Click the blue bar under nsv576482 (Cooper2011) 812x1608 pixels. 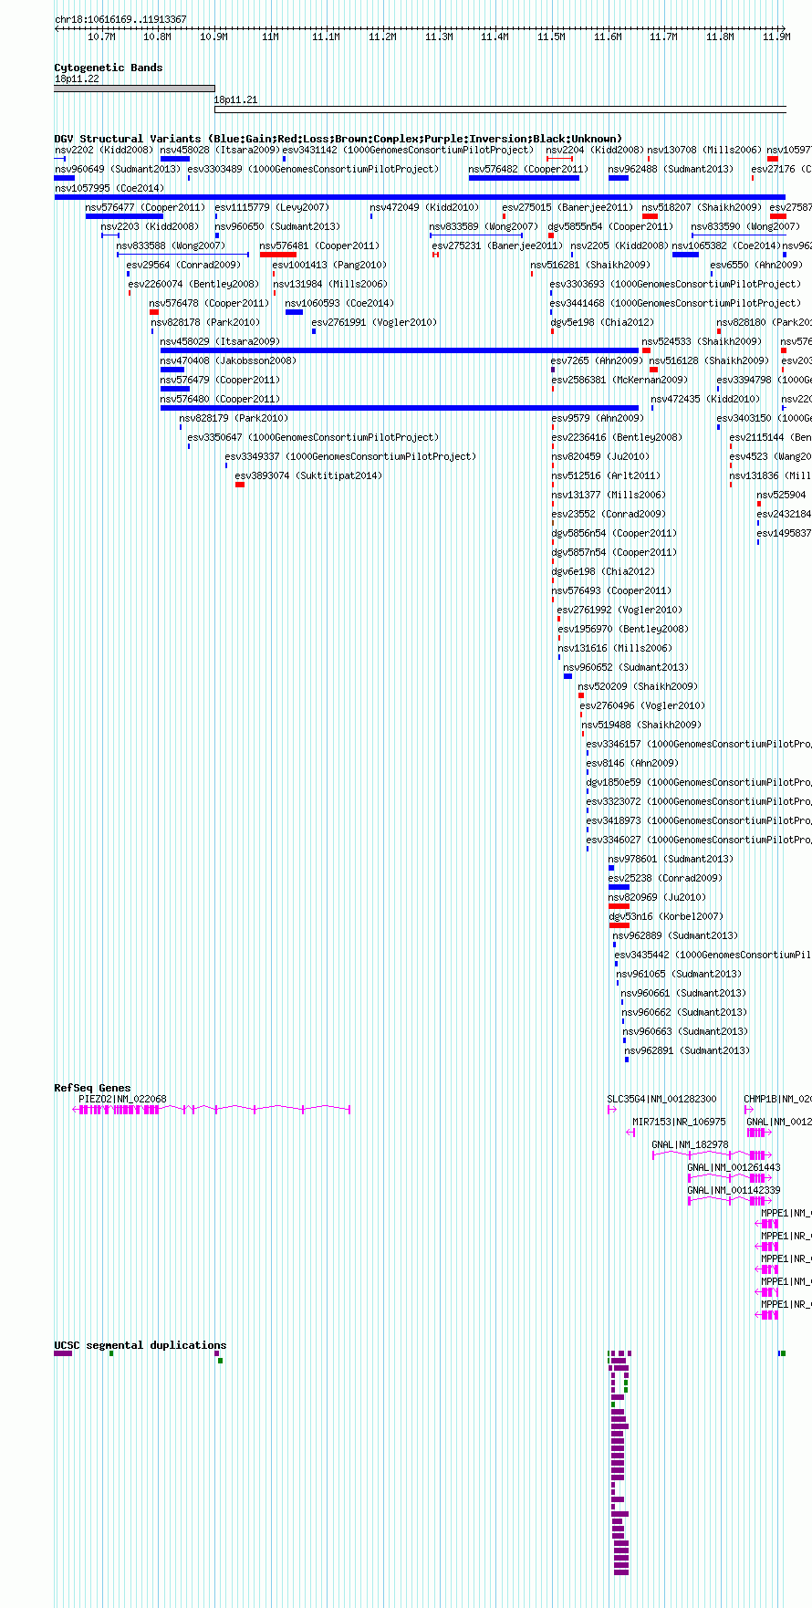(524, 178)
